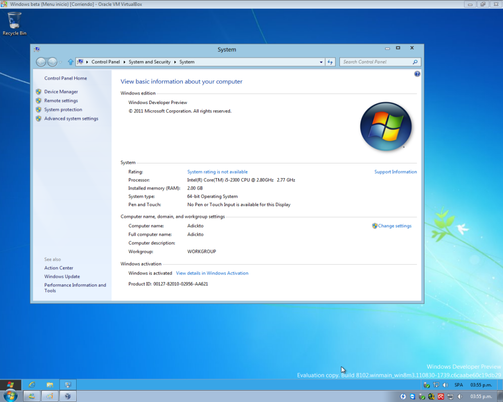Screen dimensions: 503x402
Task: Click the SPA input language indicator
Action: point(459,385)
